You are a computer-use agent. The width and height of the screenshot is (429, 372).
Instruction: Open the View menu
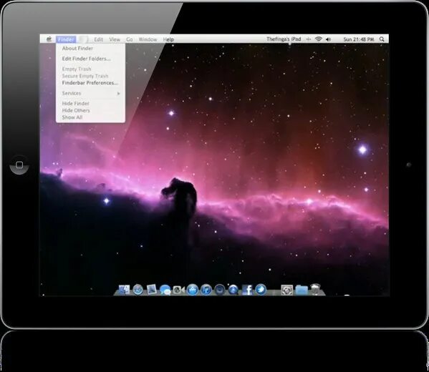[115, 39]
